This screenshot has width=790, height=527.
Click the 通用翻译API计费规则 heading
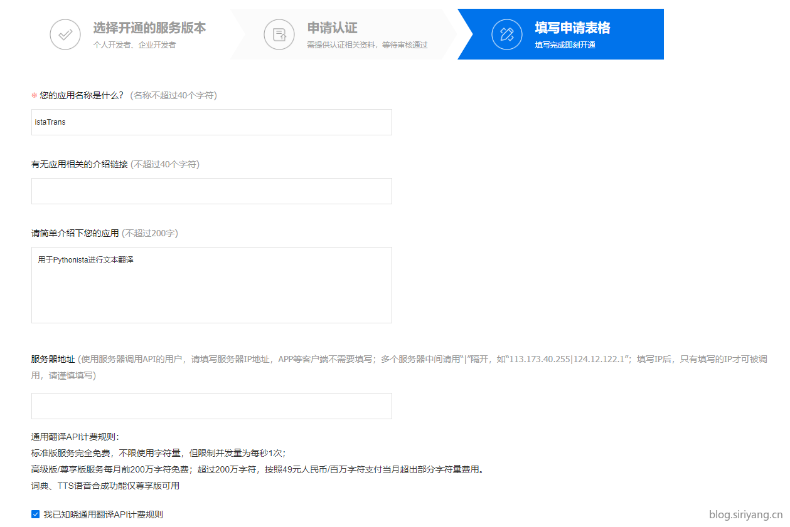(x=75, y=437)
